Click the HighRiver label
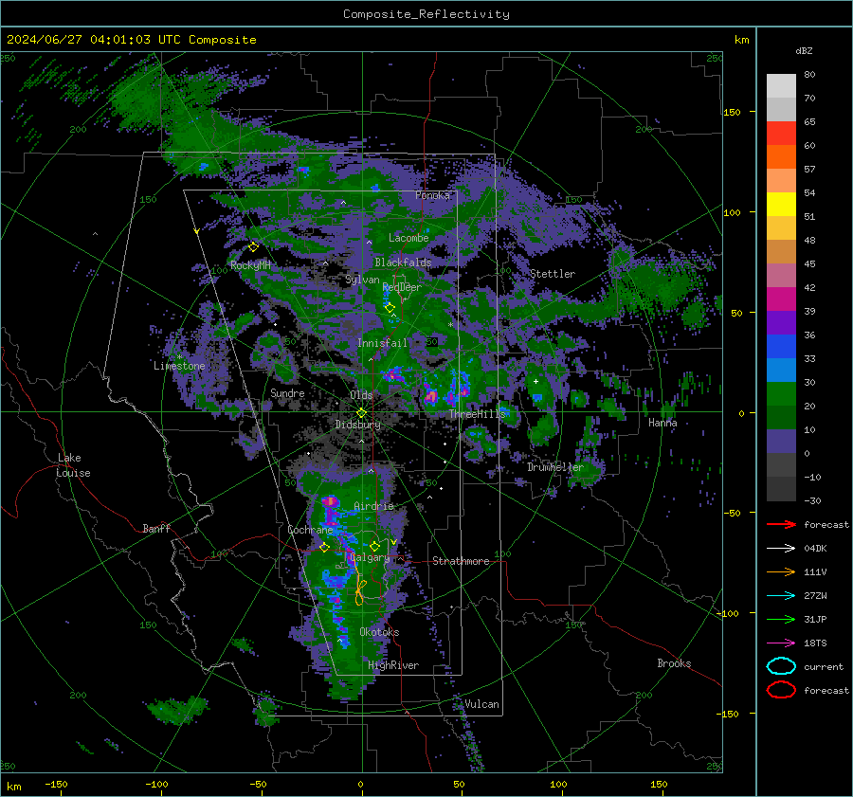 (x=393, y=665)
